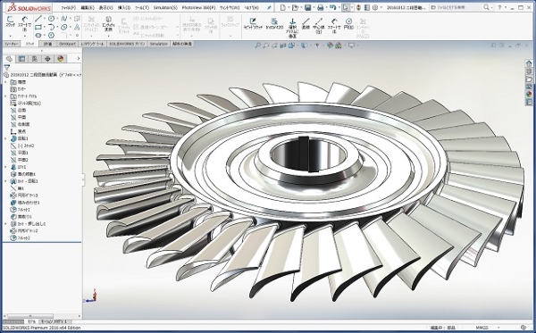The height and width of the screenshot is (333, 536).
Task: Expand the カット - 押し出し1 feature node
Action: point(5,224)
